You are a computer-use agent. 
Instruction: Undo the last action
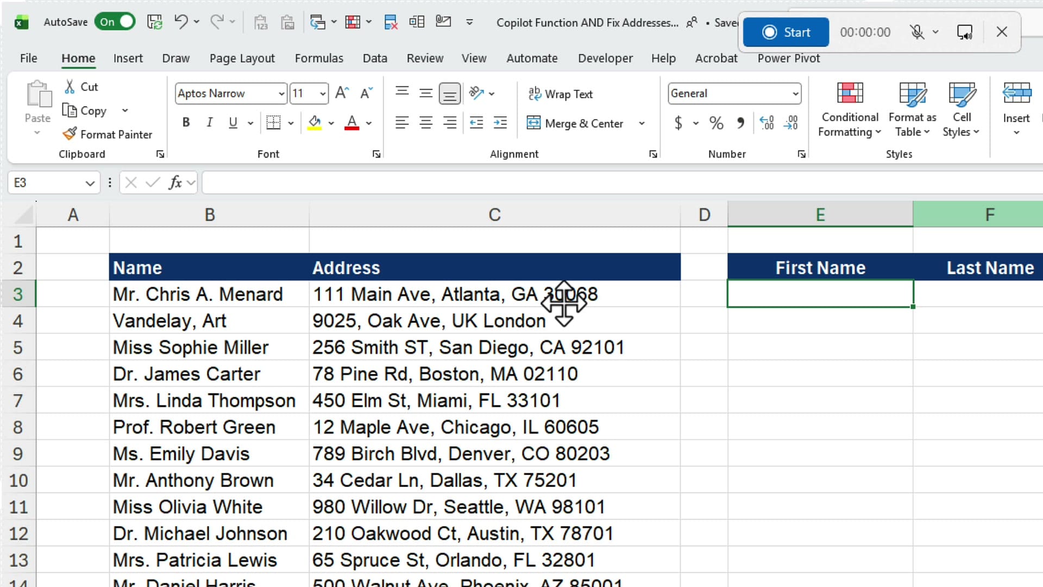181,22
